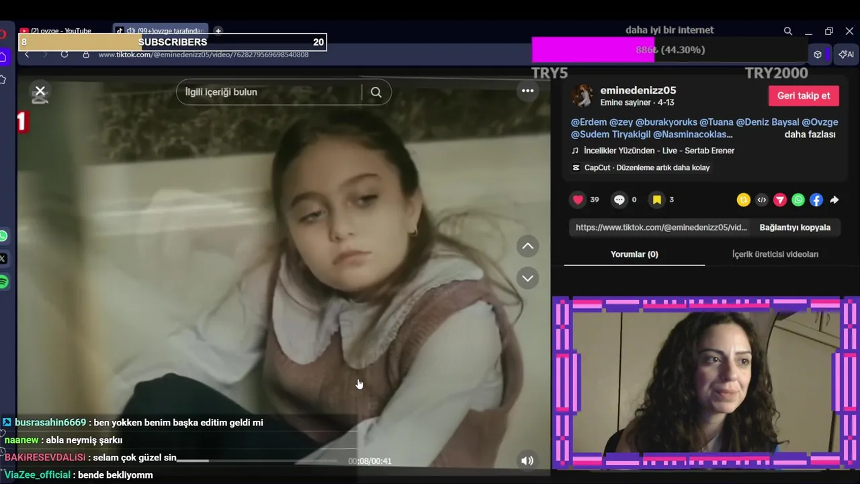The height and width of the screenshot is (484, 860).
Task: Open CapCut editing promo link
Action: [646, 167]
